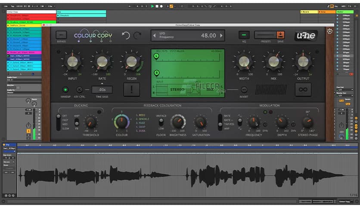Open plugin settings via the gear icon
The image size is (360, 208).
pyautogui.click(x=330, y=31)
